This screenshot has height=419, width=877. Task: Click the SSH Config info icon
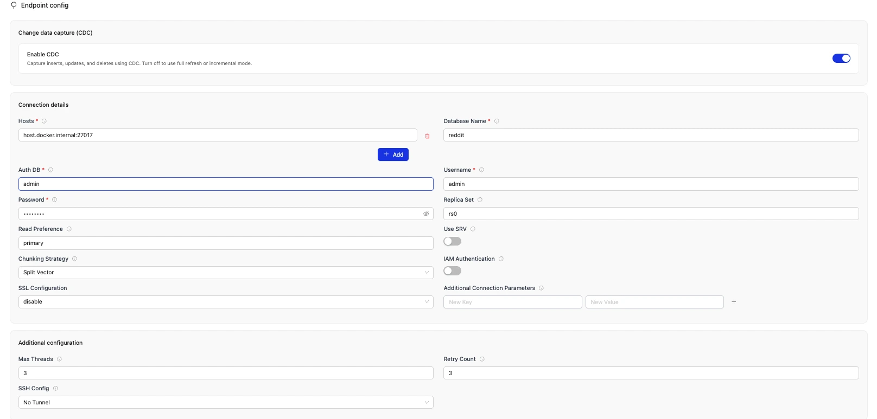click(55, 389)
